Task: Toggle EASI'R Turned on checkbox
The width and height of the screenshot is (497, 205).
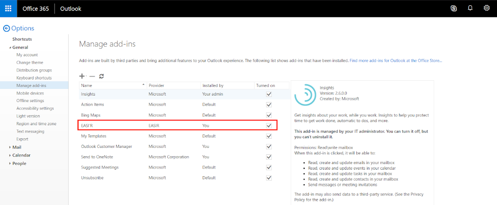Action: click(x=269, y=125)
